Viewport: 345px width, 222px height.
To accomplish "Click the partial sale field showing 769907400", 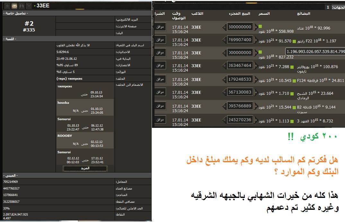I will coord(240,40).
